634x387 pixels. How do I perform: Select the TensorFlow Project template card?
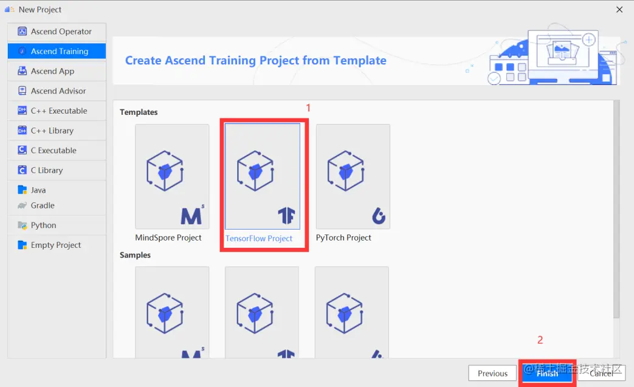tap(263, 177)
